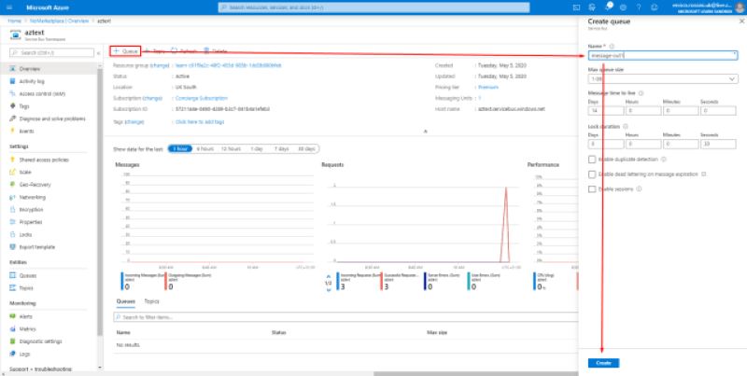Viewport: 747px width, 376px height.
Task: Open the feedback smiley icon
Action: pos(655,7)
